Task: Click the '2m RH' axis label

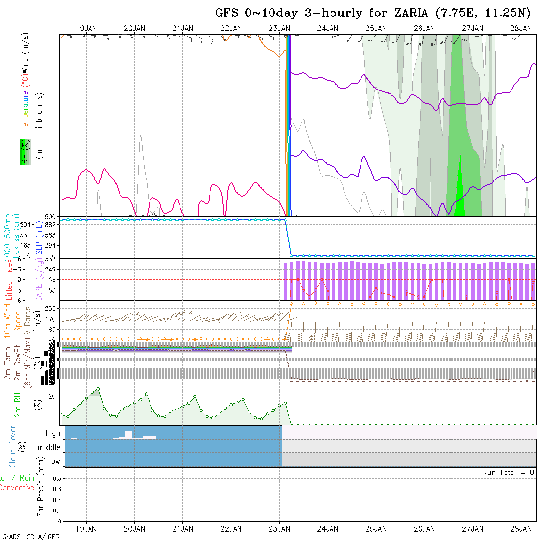Action: pos(18,405)
